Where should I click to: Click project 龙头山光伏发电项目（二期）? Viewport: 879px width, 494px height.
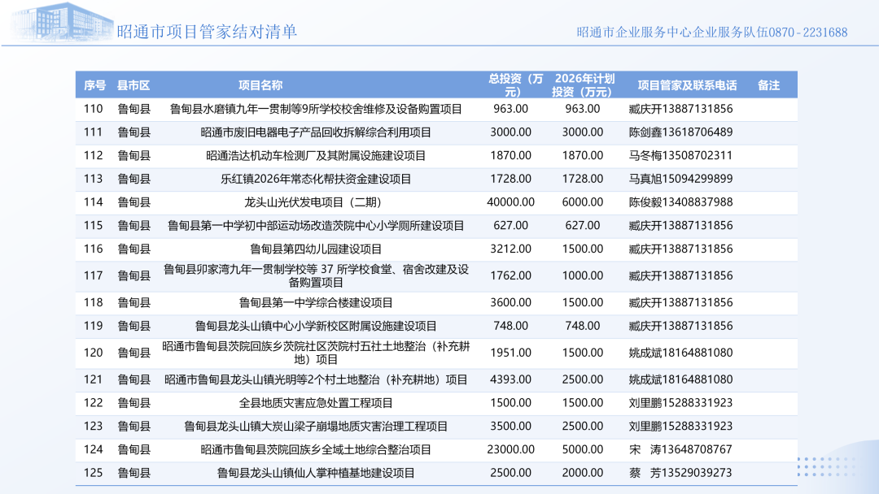[x=316, y=202]
